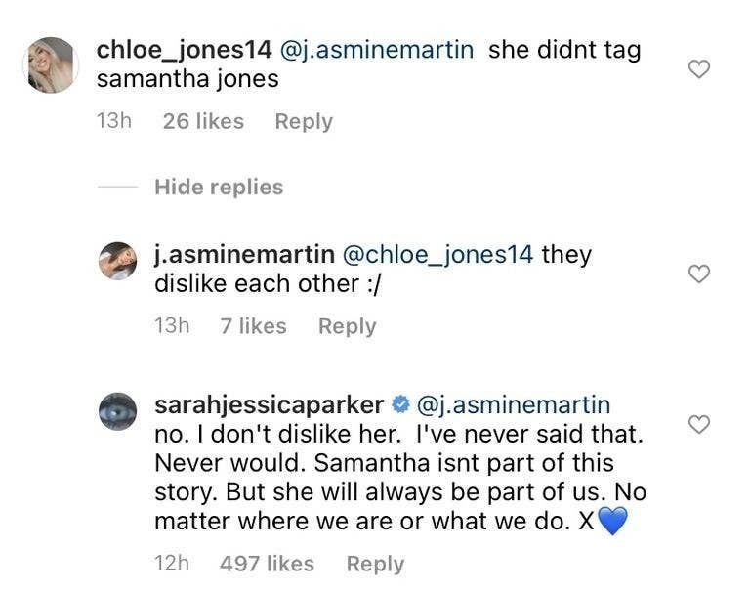Open chloe_jones14's profile picture
Viewport: 750px width, 591px height.
click(51, 65)
